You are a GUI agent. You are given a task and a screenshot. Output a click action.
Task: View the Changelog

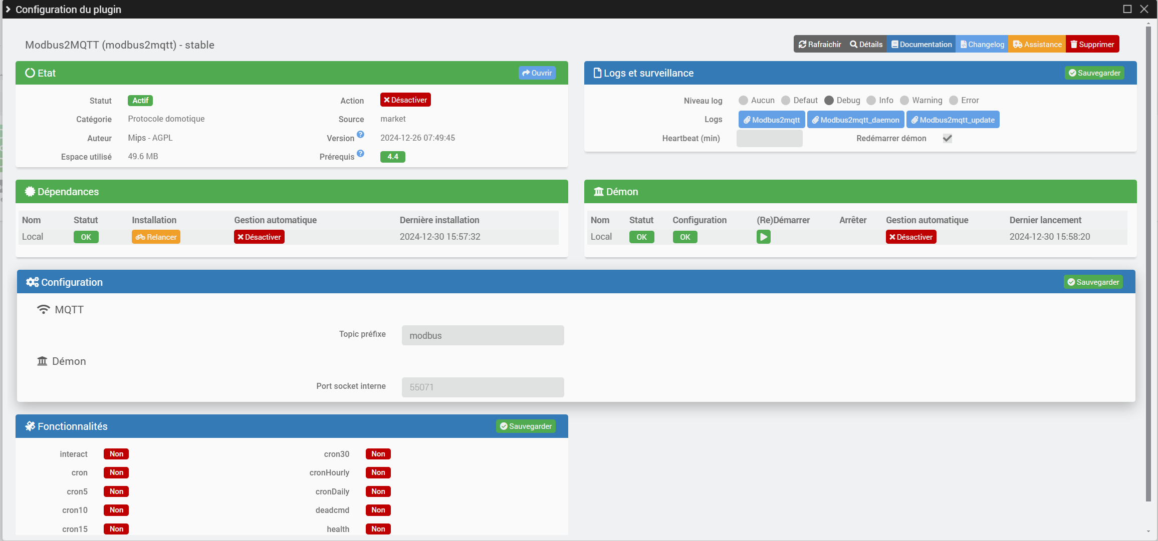(982, 44)
